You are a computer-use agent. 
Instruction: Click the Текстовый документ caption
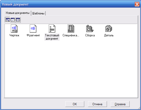[52, 37]
